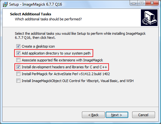The width and height of the screenshot is (161, 124).
Task: Click the Setup - ImageMagick title bar text
Action: (35, 4)
